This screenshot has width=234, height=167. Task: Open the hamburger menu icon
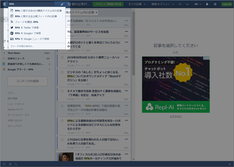4,4
